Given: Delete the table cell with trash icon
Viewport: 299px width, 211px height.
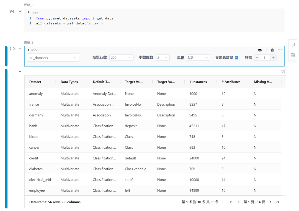Looking at the screenshot, I should point(272,50).
